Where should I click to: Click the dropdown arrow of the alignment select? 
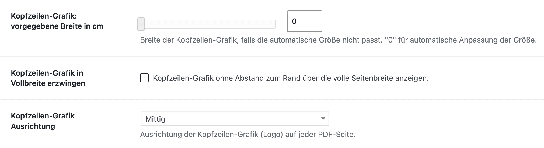click(x=323, y=119)
